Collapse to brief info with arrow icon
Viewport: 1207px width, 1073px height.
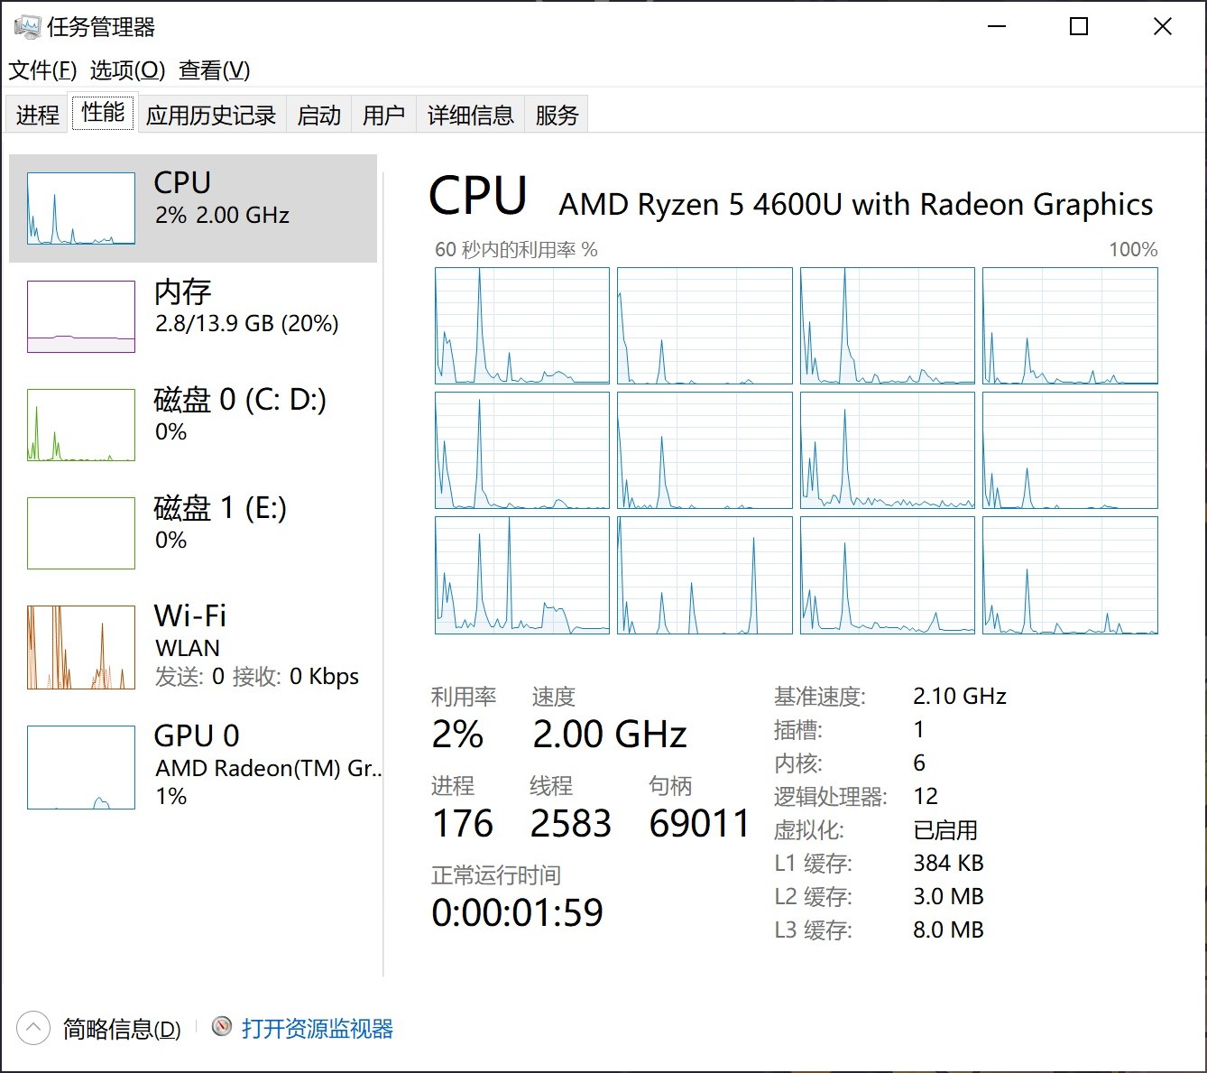(33, 1028)
